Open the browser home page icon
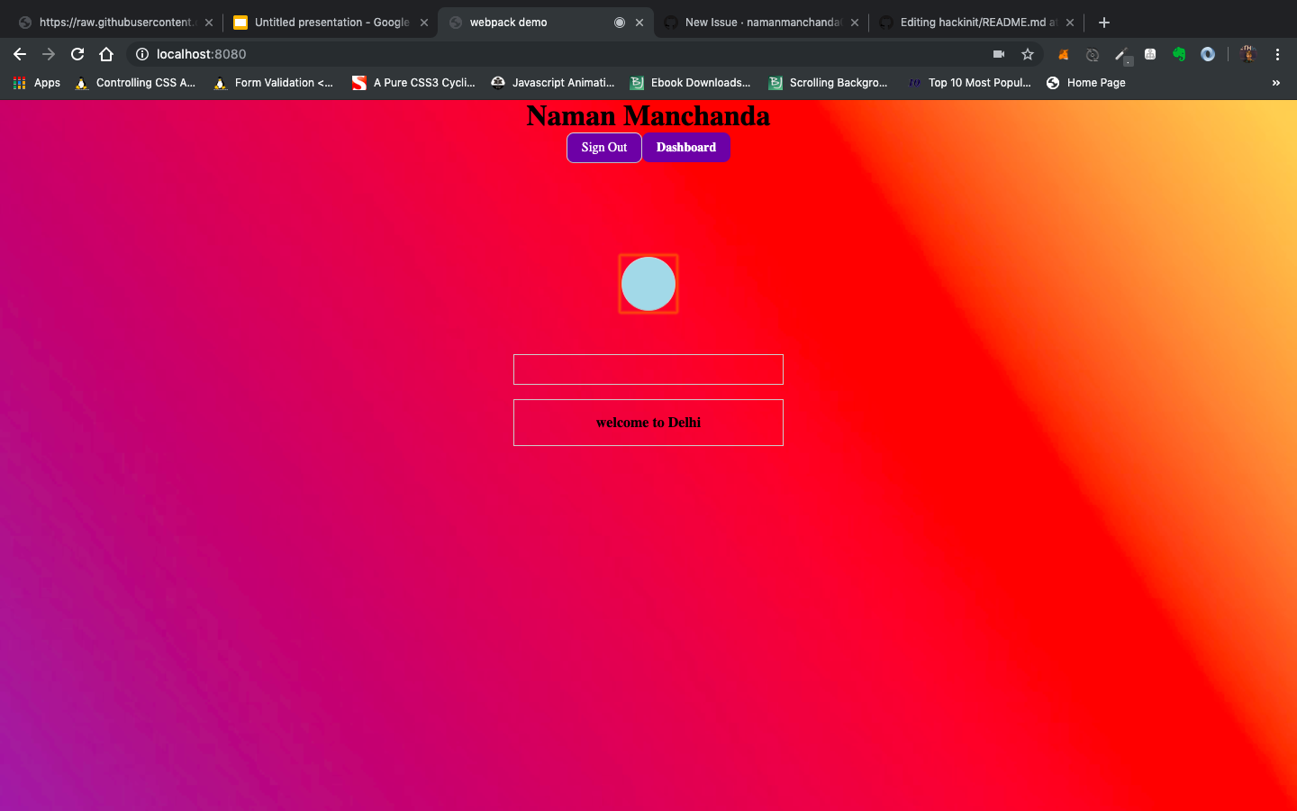Viewport: 1297px width, 811px height. coord(106,54)
